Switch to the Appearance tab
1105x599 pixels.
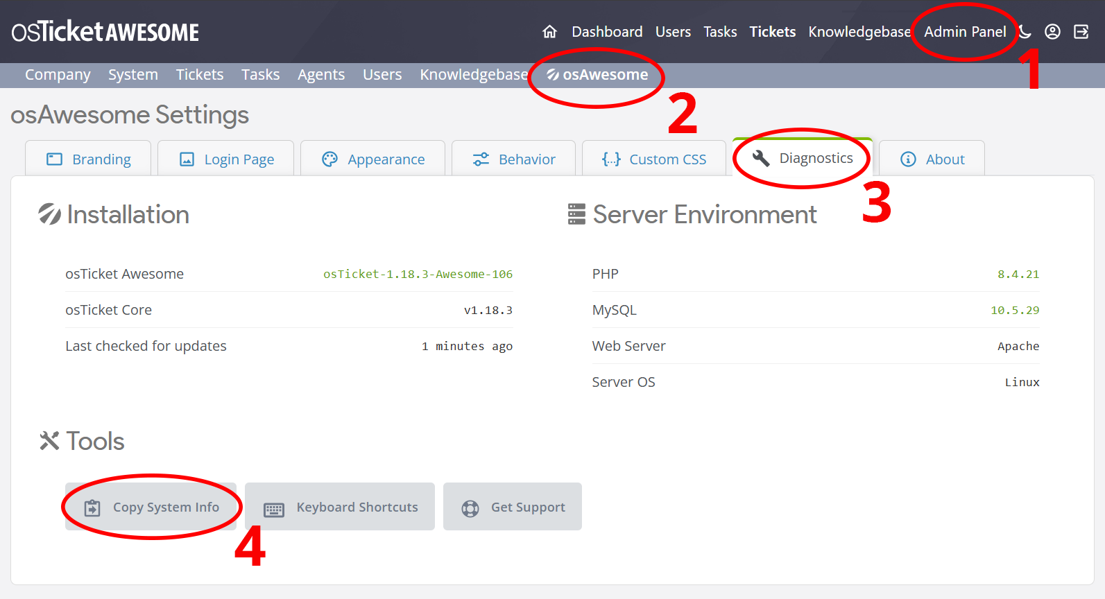tap(372, 159)
